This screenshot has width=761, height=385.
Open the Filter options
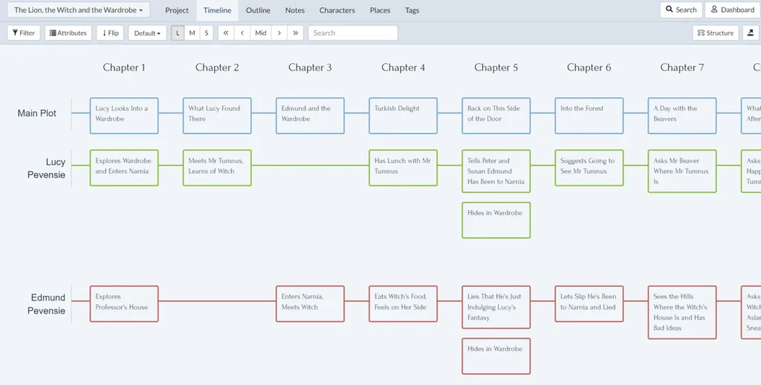click(x=24, y=33)
